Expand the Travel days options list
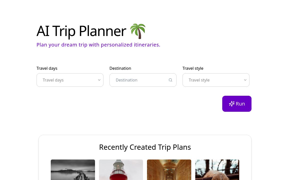290x180 pixels. point(70,80)
